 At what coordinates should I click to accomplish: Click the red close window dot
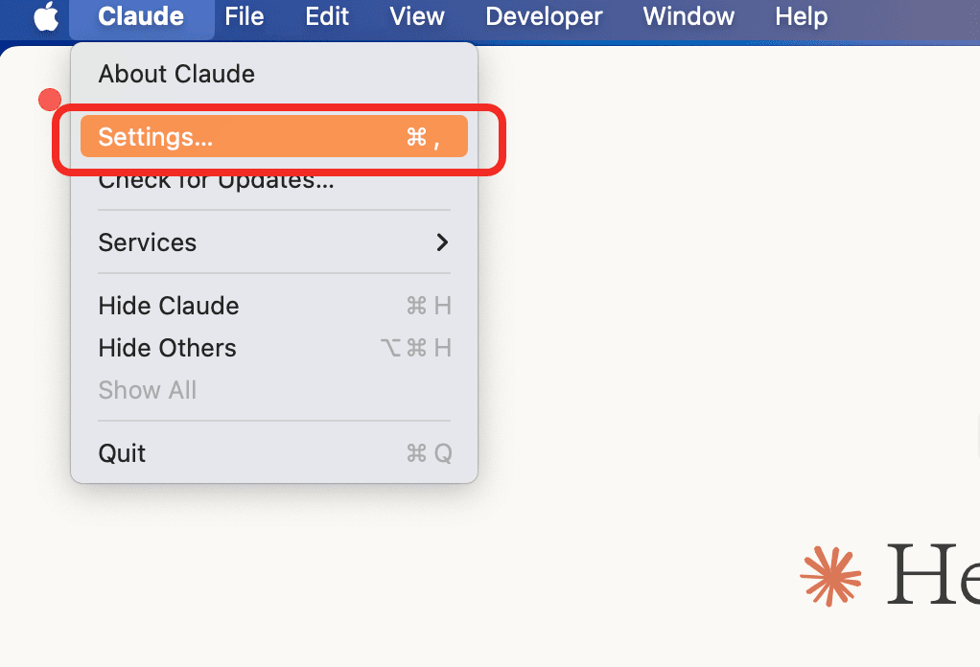coord(50,100)
